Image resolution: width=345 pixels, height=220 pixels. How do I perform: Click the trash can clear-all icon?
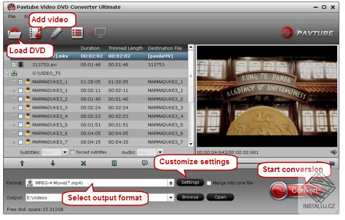tap(114, 163)
